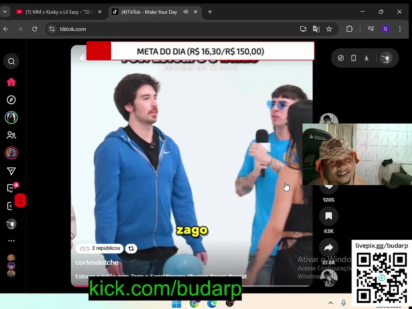Open a new browser tab
The height and width of the screenshot is (309, 412).
pyautogui.click(x=210, y=12)
